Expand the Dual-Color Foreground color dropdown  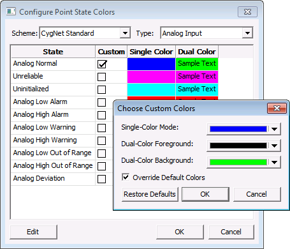click(x=274, y=146)
